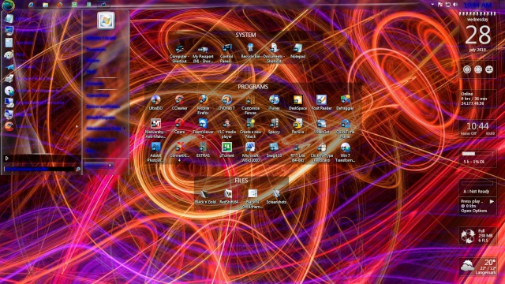Open Control Panel from Start menu
The image size is (505, 284).
pyautogui.click(x=98, y=95)
